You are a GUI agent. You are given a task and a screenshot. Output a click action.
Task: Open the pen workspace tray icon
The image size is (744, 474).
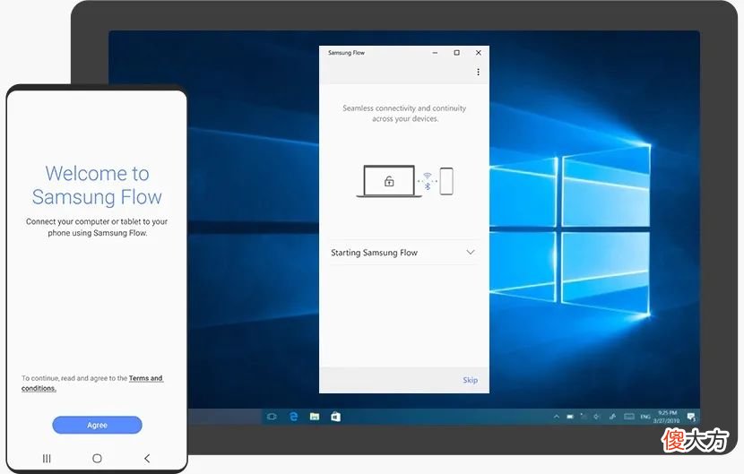point(612,417)
